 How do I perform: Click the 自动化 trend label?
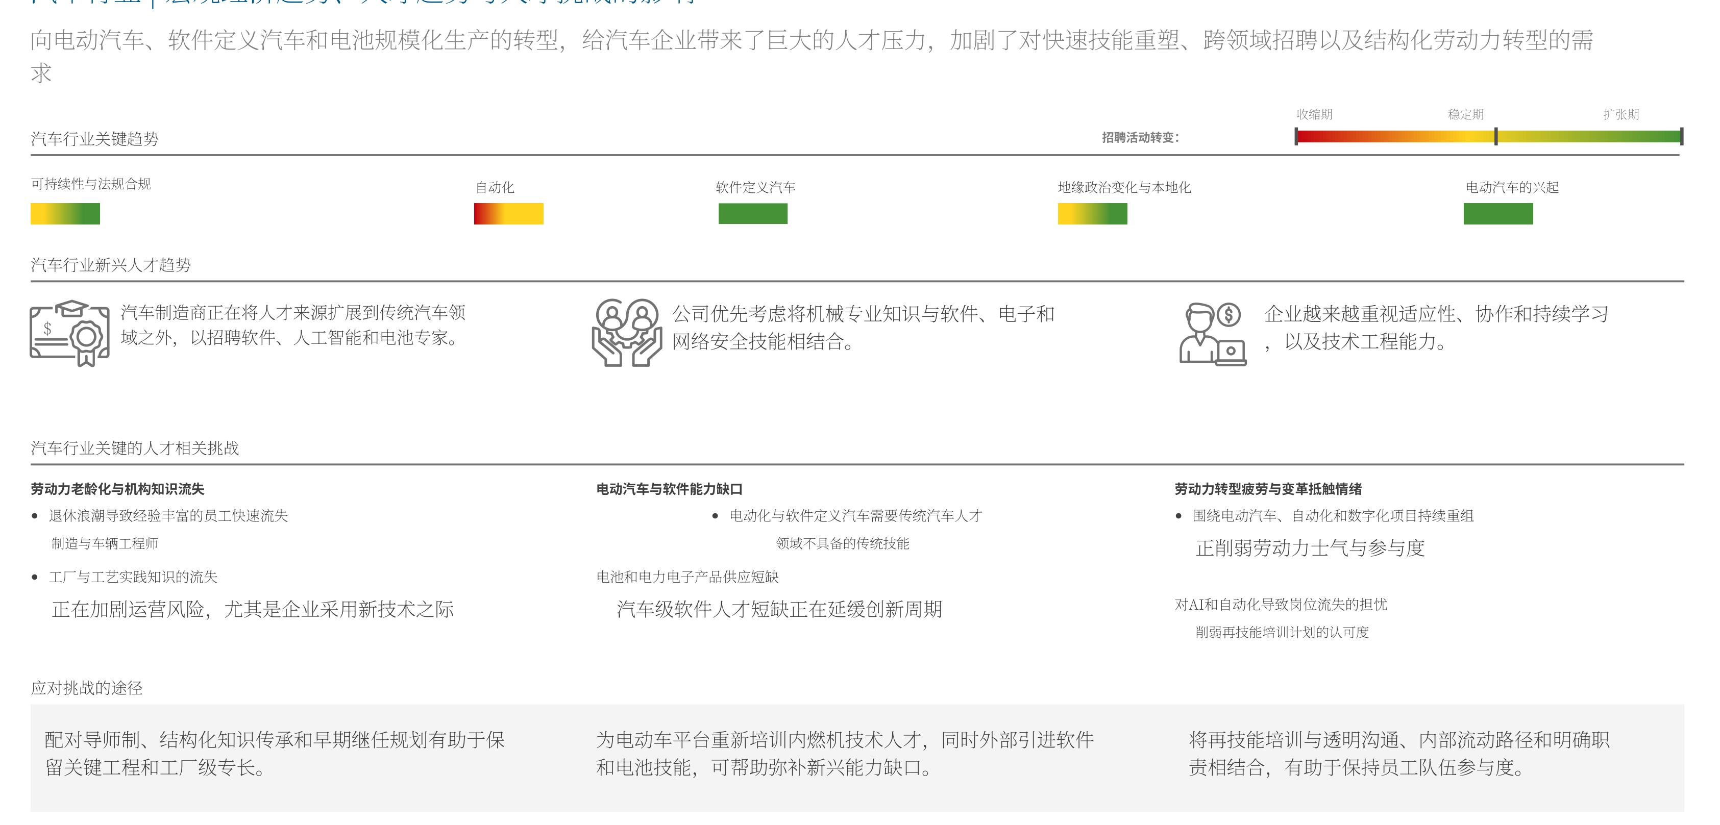coord(495,188)
